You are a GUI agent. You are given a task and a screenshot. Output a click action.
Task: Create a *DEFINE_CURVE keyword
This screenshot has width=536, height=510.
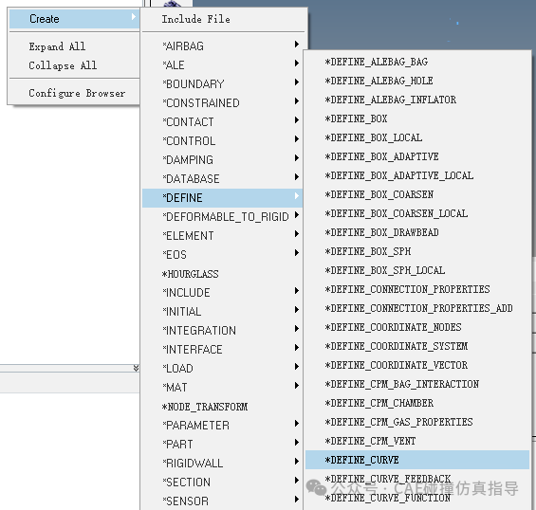click(x=417, y=460)
